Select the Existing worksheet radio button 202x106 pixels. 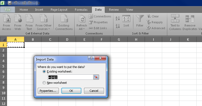coord(44,71)
